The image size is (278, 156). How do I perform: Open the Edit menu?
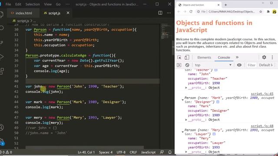tap(18, 4)
